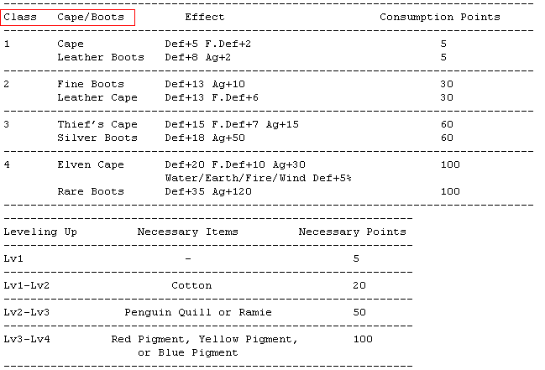The image size is (545, 370).
Task: Click Red Pigment, Yellow Pigment text
Action: [204, 340]
